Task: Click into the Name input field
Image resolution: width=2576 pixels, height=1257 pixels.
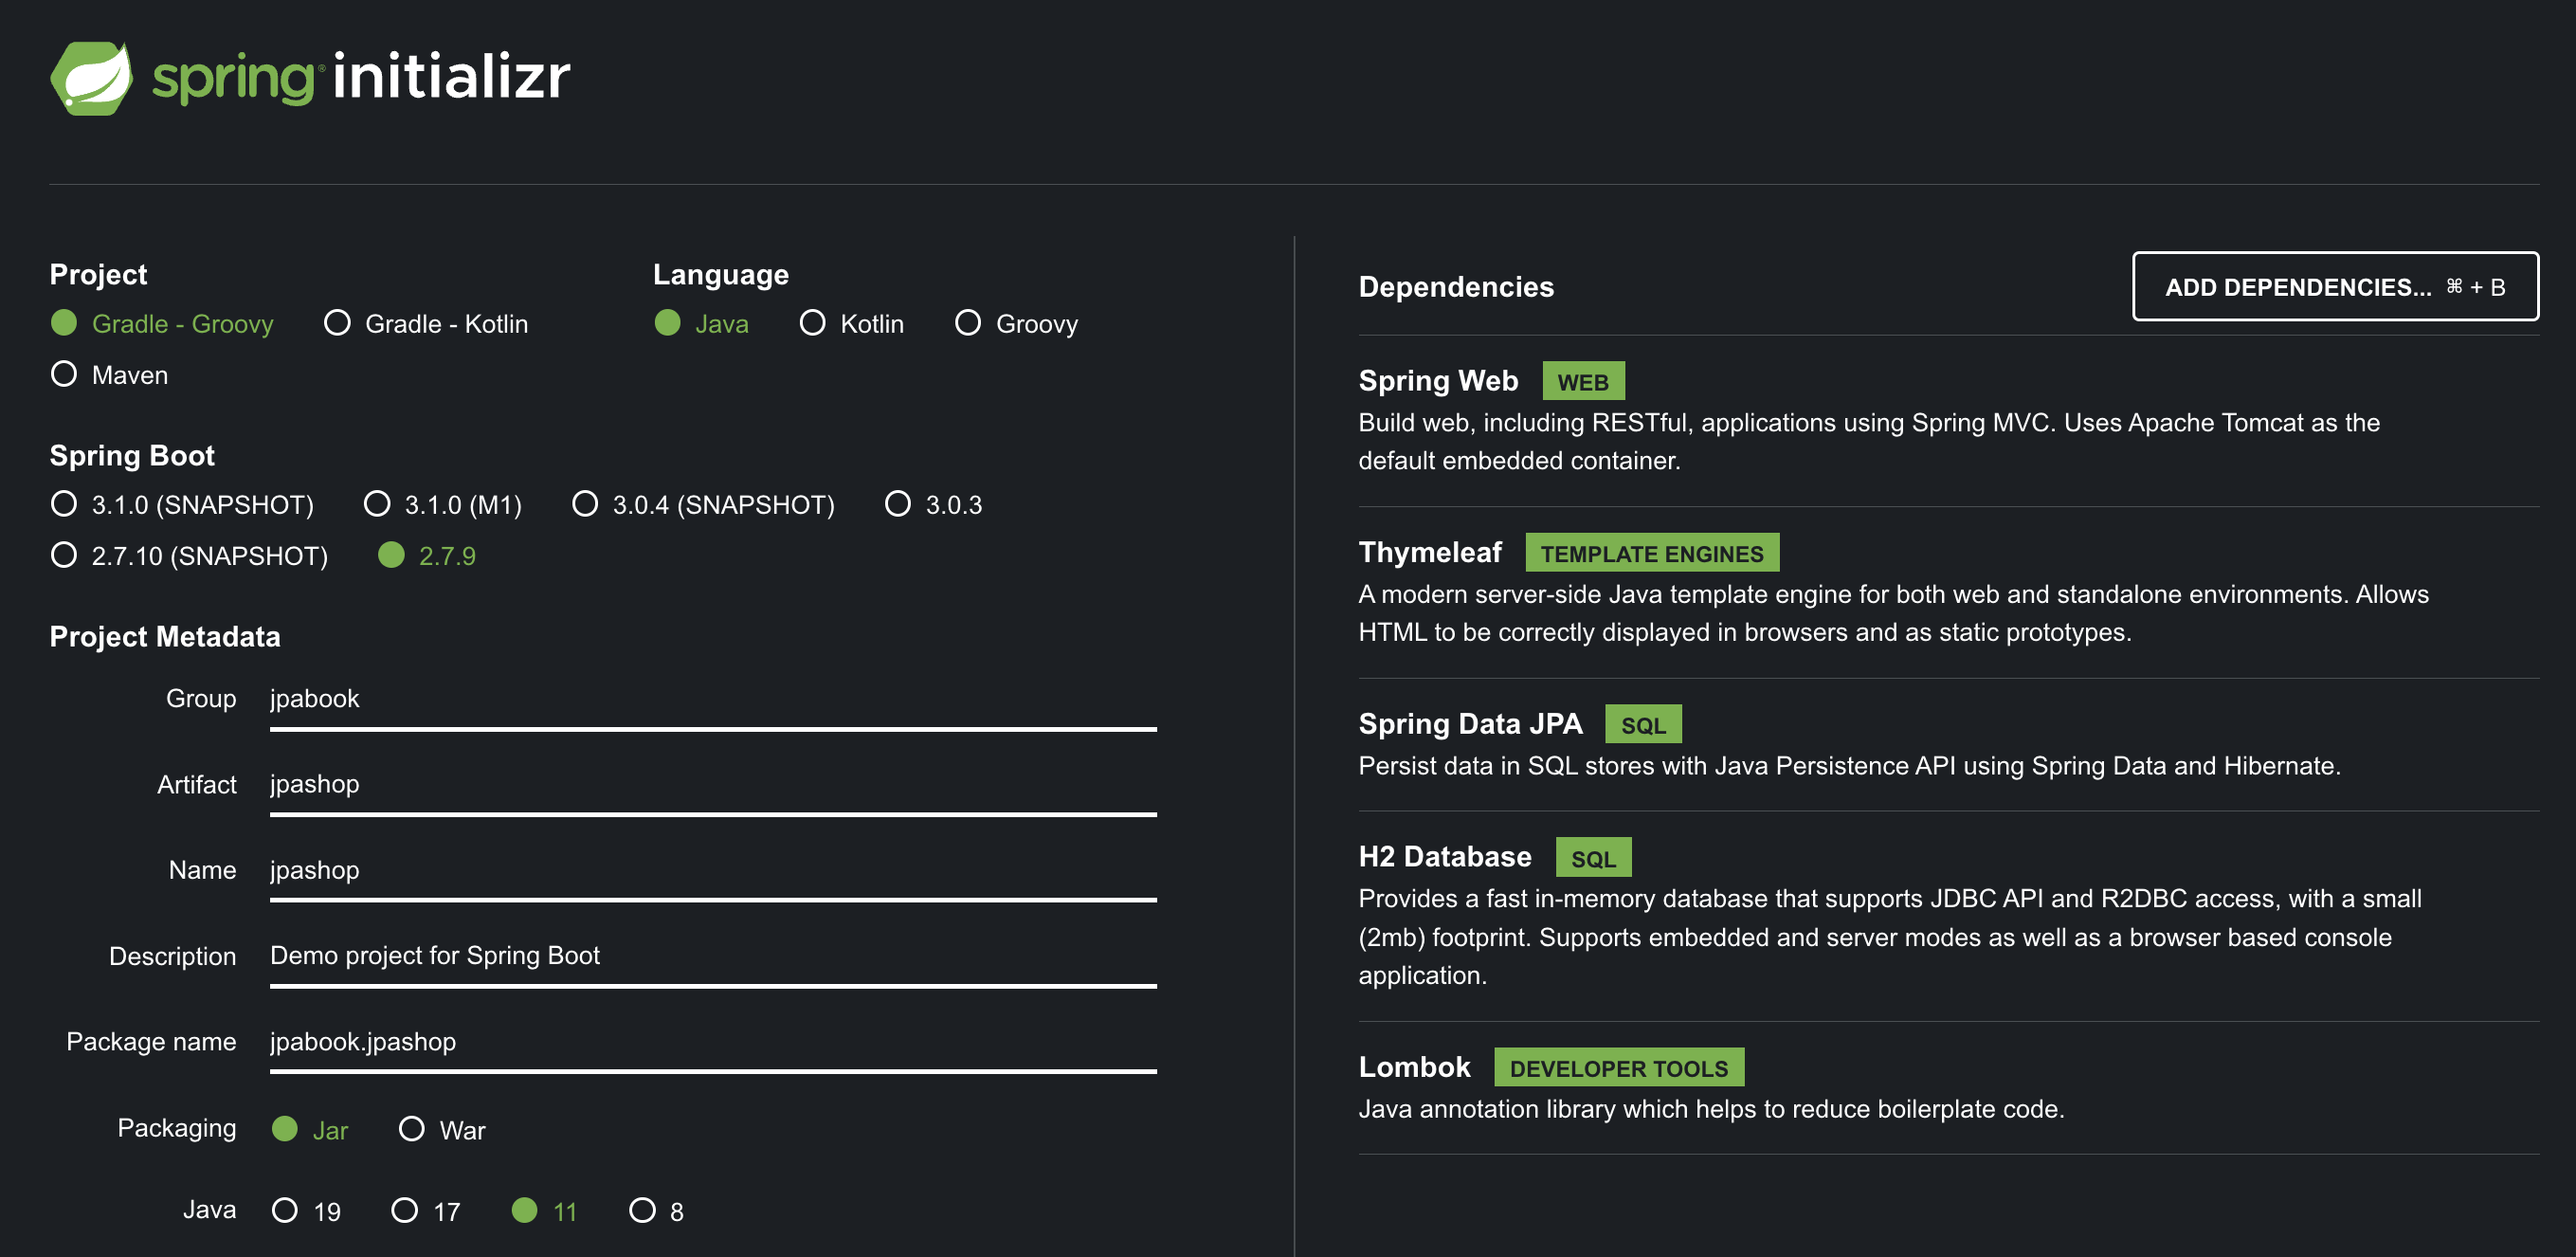Action: (x=713, y=873)
